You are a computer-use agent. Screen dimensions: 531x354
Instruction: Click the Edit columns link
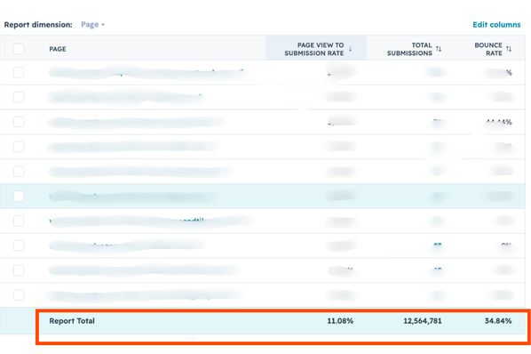pos(496,25)
